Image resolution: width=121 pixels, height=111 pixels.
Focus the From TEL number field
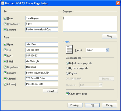point(42,50)
